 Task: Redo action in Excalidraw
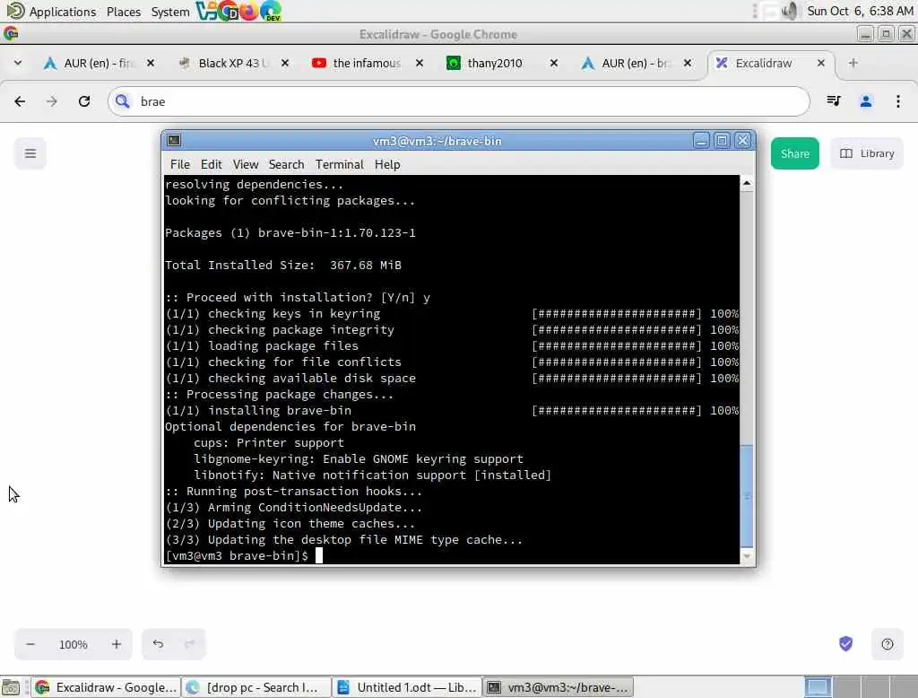click(x=190, y=644)
